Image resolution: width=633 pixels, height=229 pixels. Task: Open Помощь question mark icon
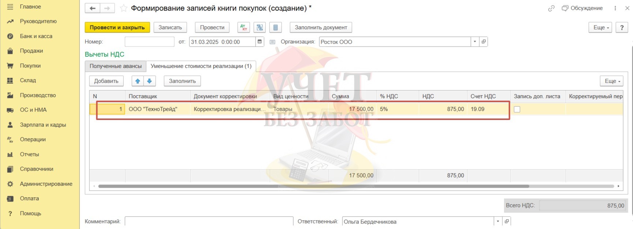point(10,213)
